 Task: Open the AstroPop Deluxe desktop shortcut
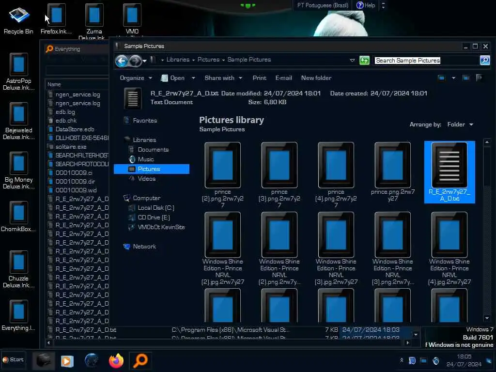coord(18,72)
